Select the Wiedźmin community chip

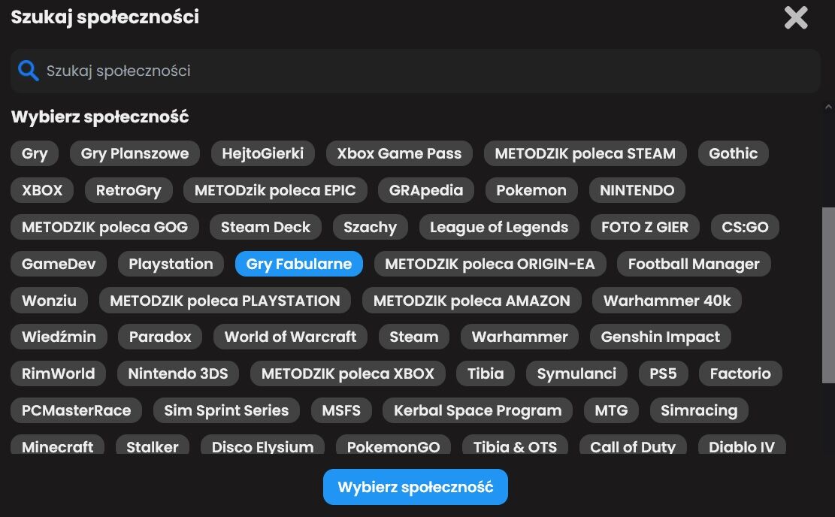[59, 337]
